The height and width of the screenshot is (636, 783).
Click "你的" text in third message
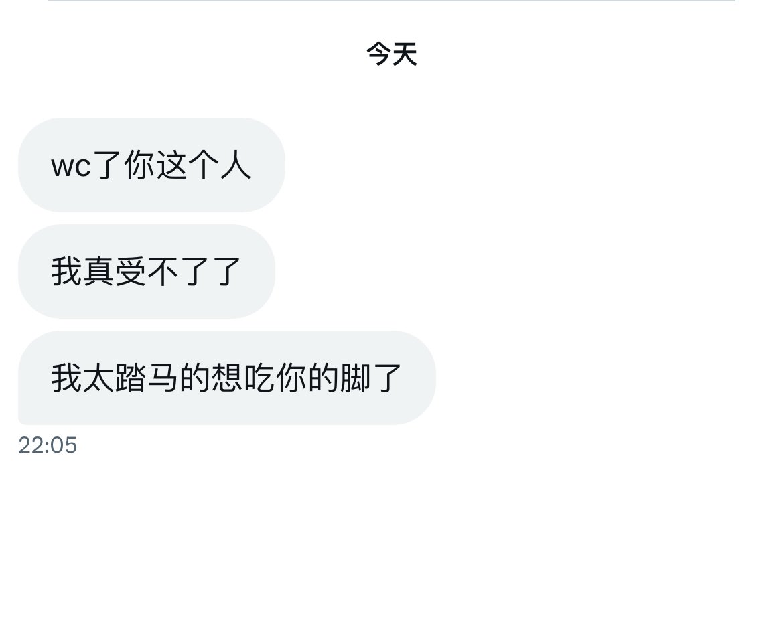(x=307, y=378)
